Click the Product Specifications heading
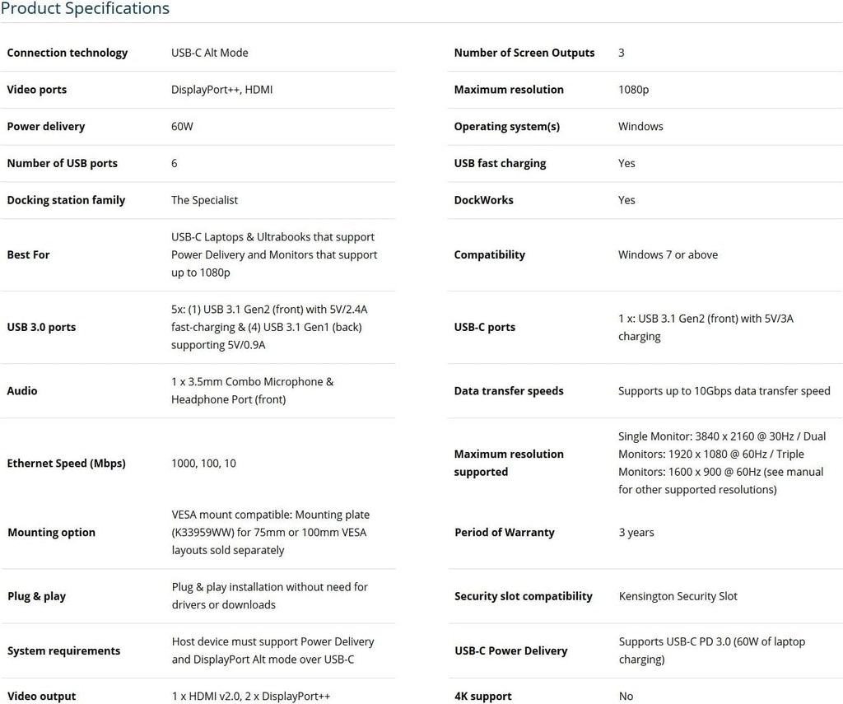The width and height of the screenshot is (843, 704). tap(85, 9)
